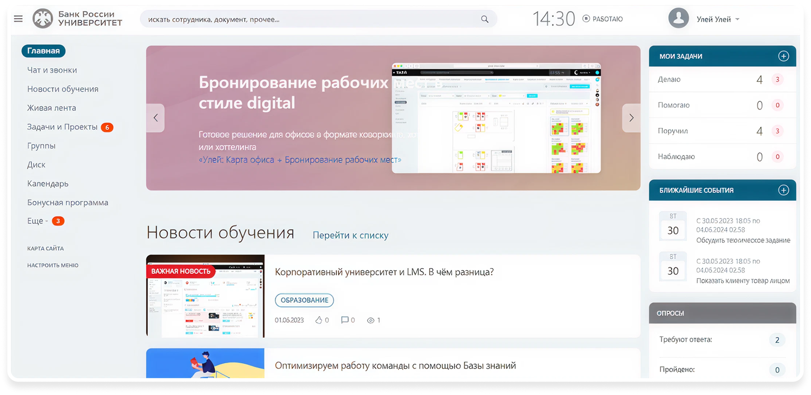Screen dimensions: 811x395
Task: Add a task with Мои задачи plus icon
Action: (x=783, y=56)
